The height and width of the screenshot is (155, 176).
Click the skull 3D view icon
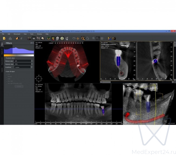pos(43,38)
